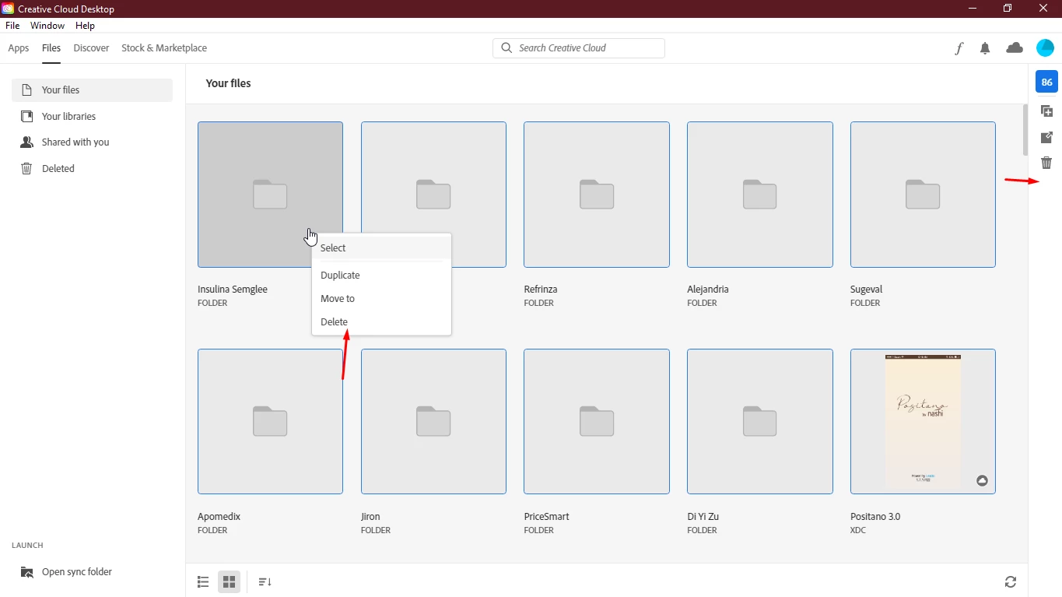Switch to the Apps tab
The height and width of the screenshot is (597, 1062).
(x=19, y=48)
